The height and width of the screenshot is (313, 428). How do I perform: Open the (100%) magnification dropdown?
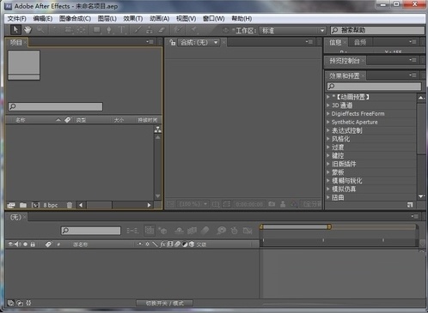pyautogui.click(x=193, y=204)
